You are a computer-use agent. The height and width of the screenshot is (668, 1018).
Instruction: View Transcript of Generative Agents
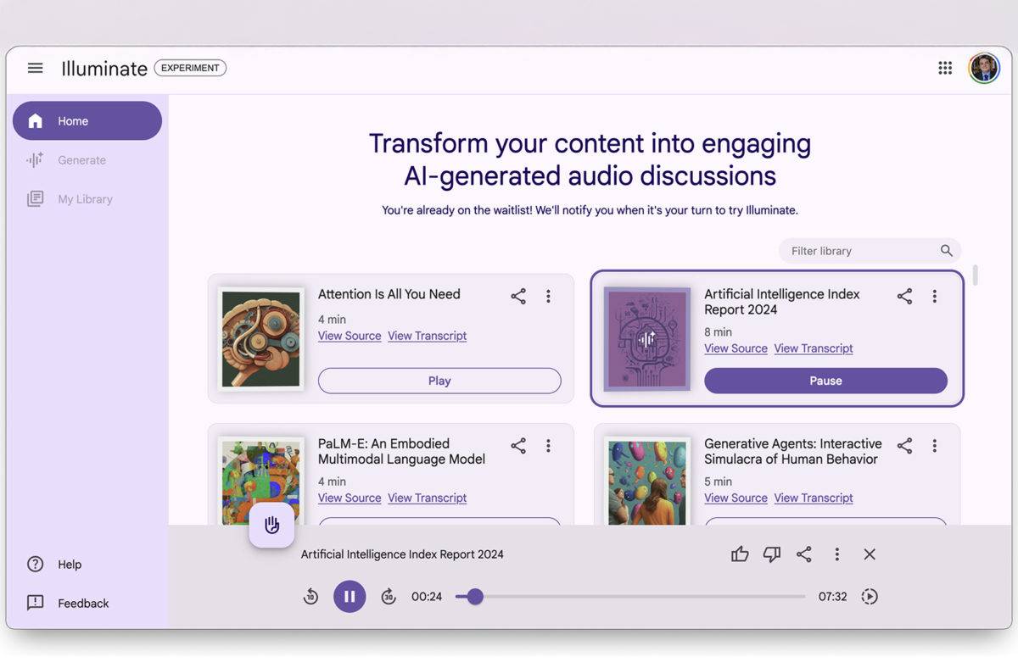tap(814, 498)
